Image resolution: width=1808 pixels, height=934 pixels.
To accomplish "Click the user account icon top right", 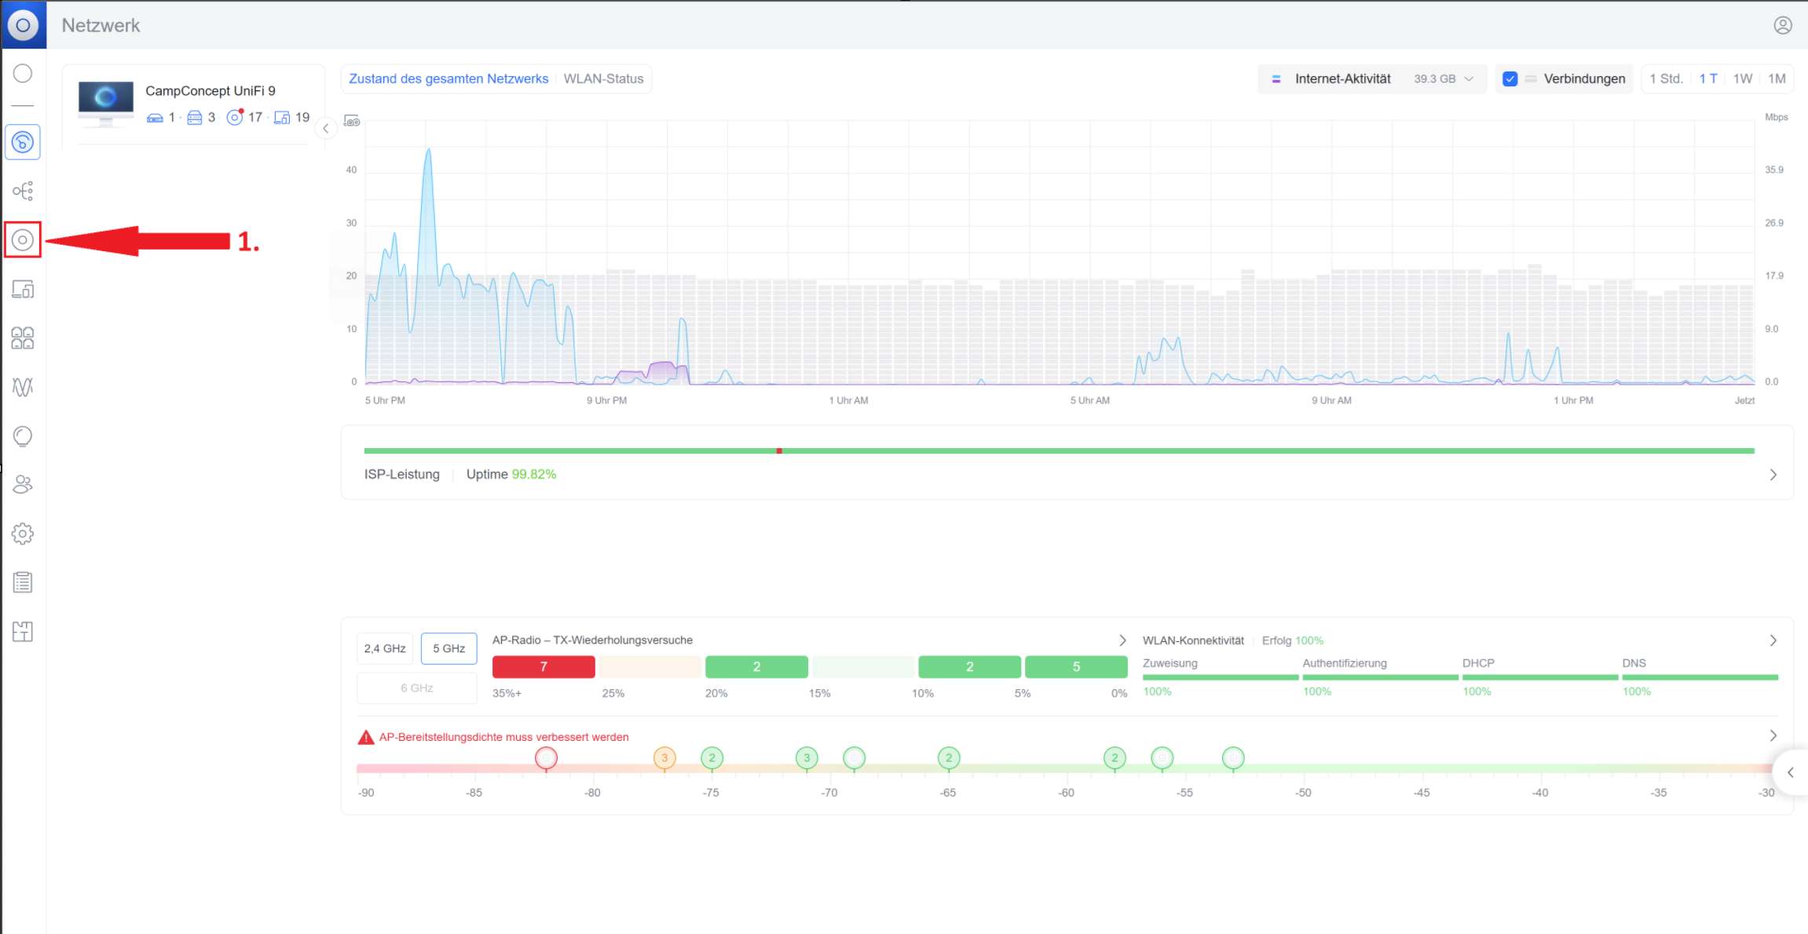I will (1783, 25).
